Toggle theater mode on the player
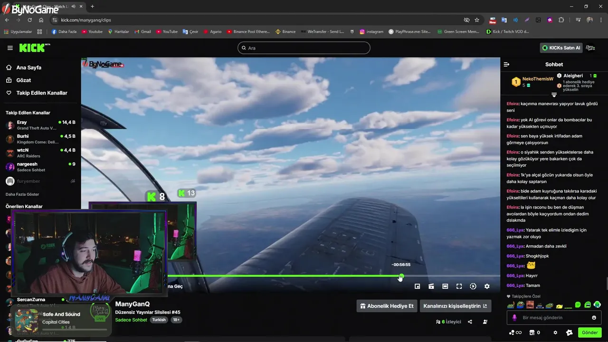 (445, 286)
